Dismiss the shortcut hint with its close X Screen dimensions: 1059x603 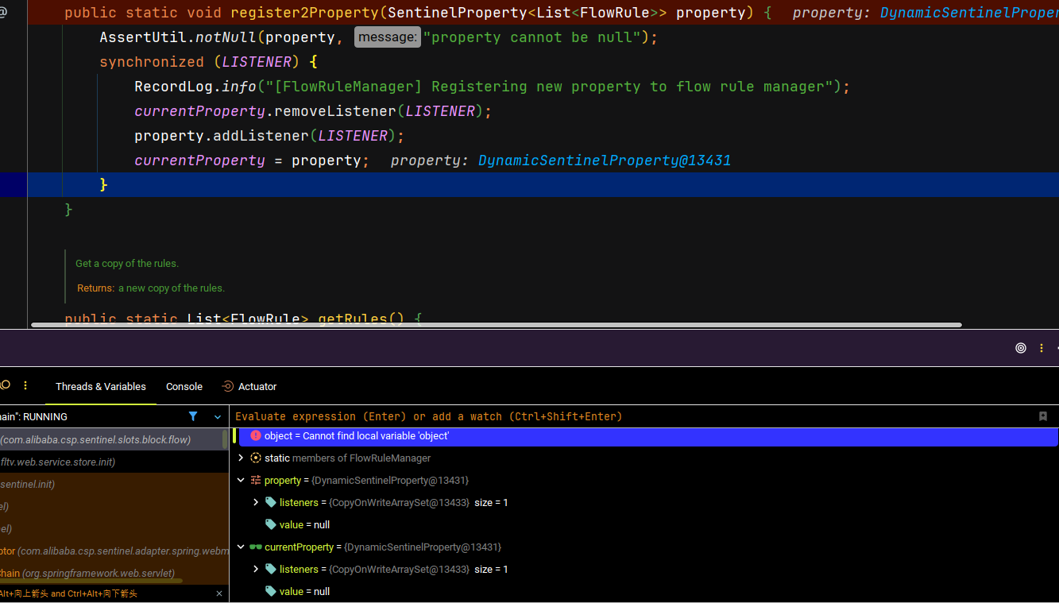219,593
